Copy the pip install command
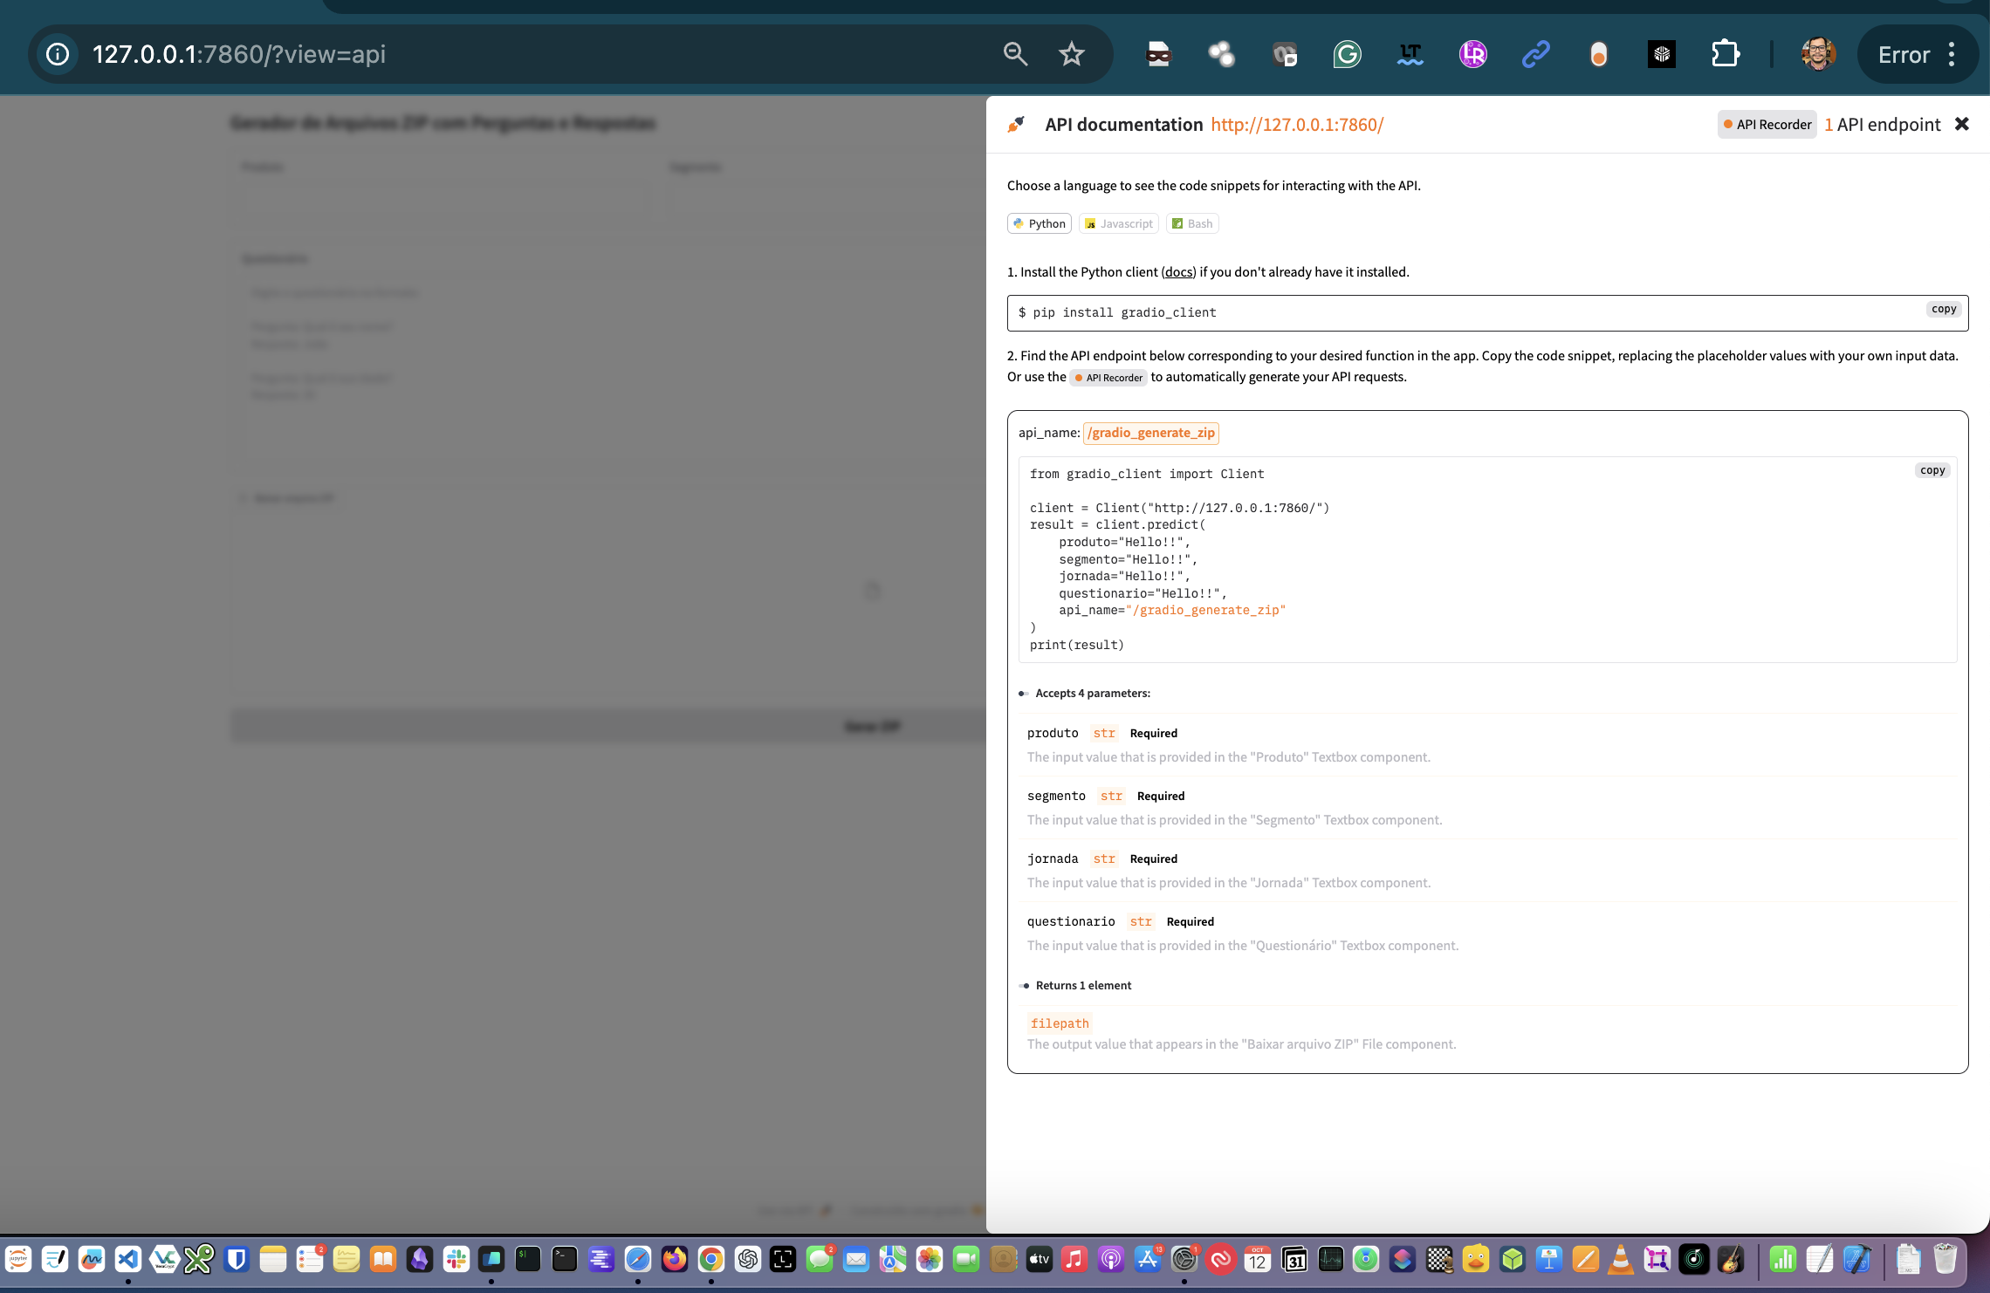The image size is (1990, 1293). pos(1943,309)
